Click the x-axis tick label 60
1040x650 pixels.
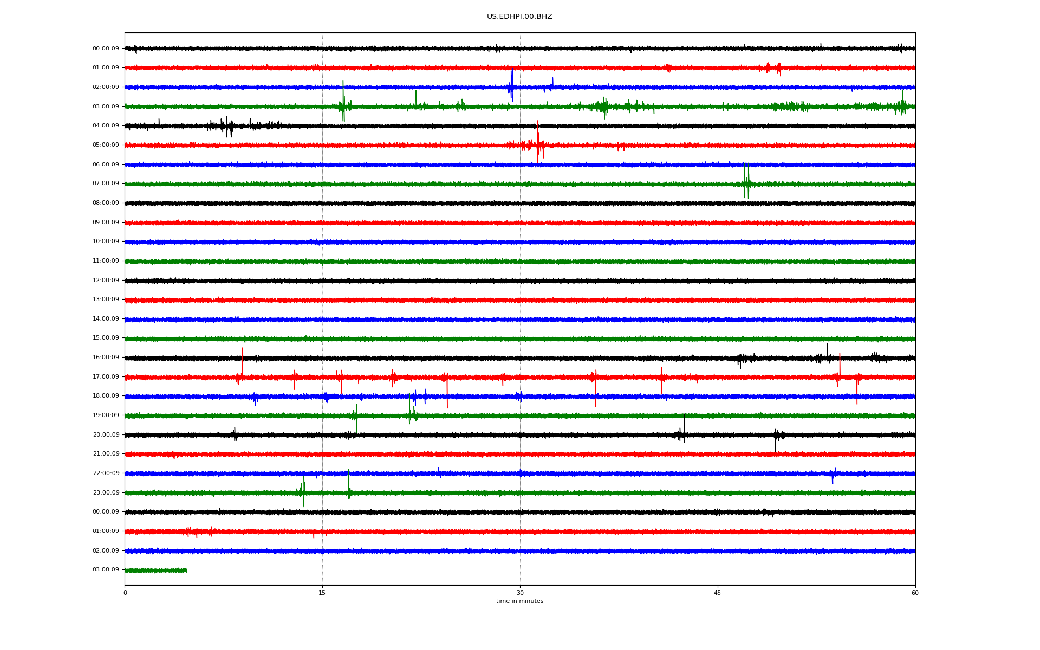click(x=915, y=593)
